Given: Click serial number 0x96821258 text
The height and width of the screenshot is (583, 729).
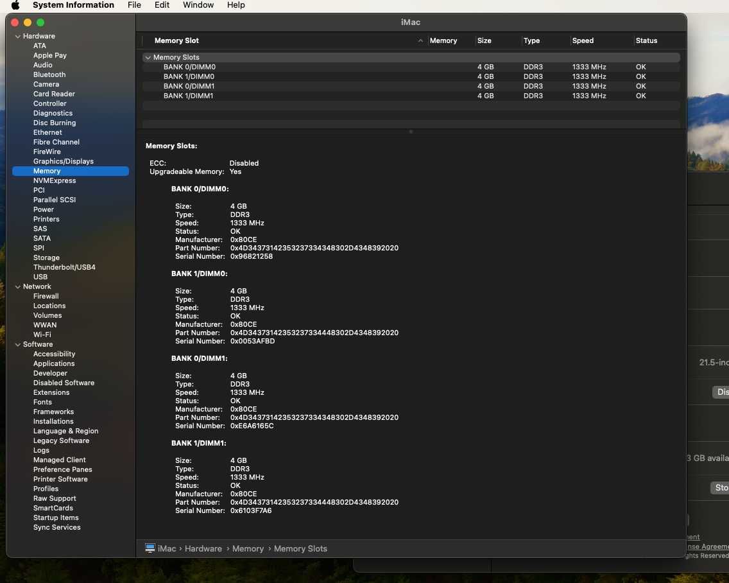Looking at the screenshot, I should 252,256.
